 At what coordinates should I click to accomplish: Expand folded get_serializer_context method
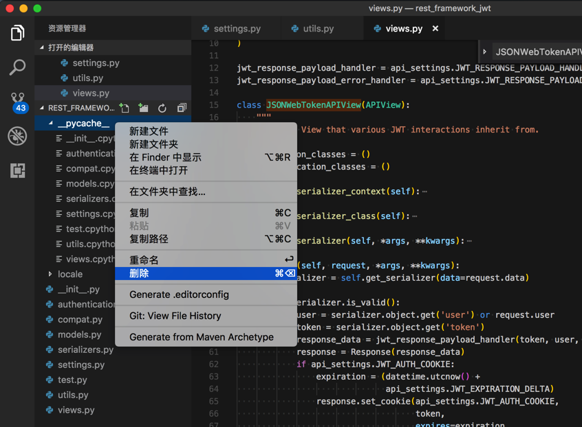(x=424, y=192)
